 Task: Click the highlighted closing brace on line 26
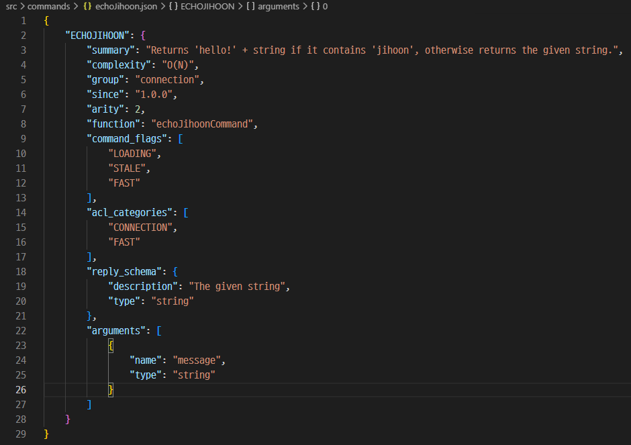pyautogui.click(x=111, y=390)
